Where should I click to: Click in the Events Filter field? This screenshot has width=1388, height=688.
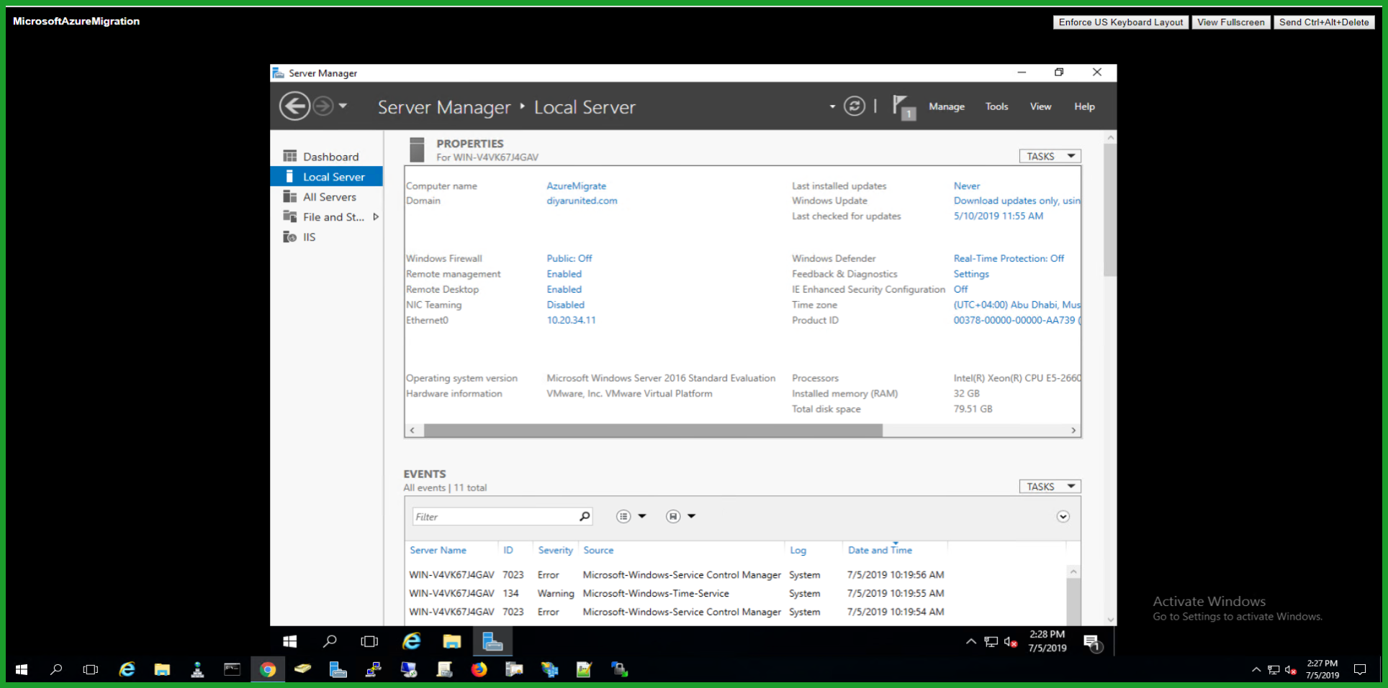tap(495, 516)
